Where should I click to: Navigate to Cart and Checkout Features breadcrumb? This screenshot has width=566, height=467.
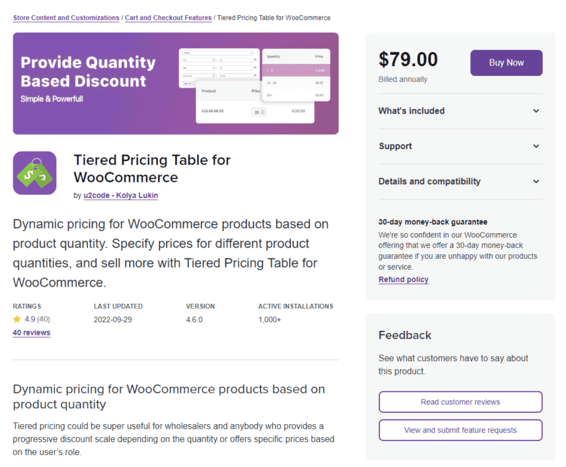[169, 18]
